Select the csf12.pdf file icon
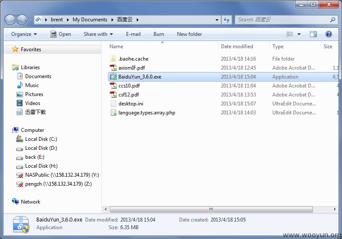Screen dimensions: 342x239 pos(113,95)
